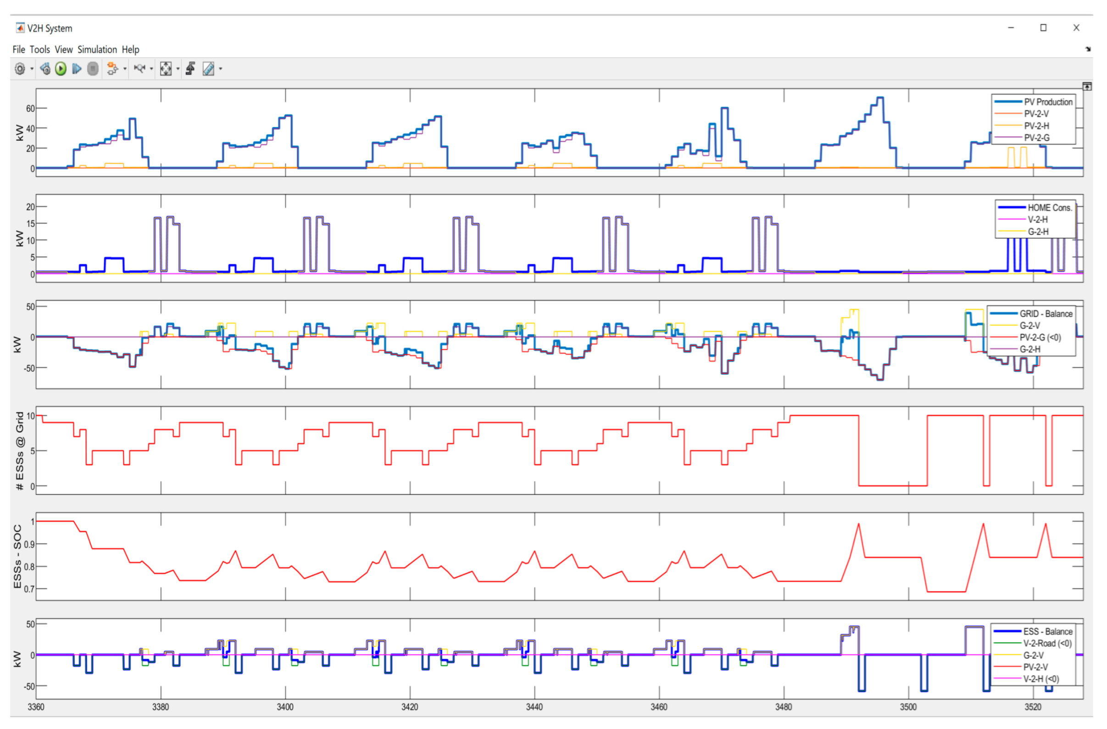Open the Cursor Measurements ruler tool
The image size is (1107, 729).
pos(208,69)
